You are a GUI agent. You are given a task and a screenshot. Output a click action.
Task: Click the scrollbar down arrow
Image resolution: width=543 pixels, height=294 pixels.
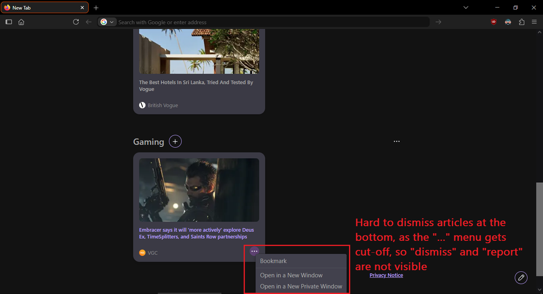[539, 290]
